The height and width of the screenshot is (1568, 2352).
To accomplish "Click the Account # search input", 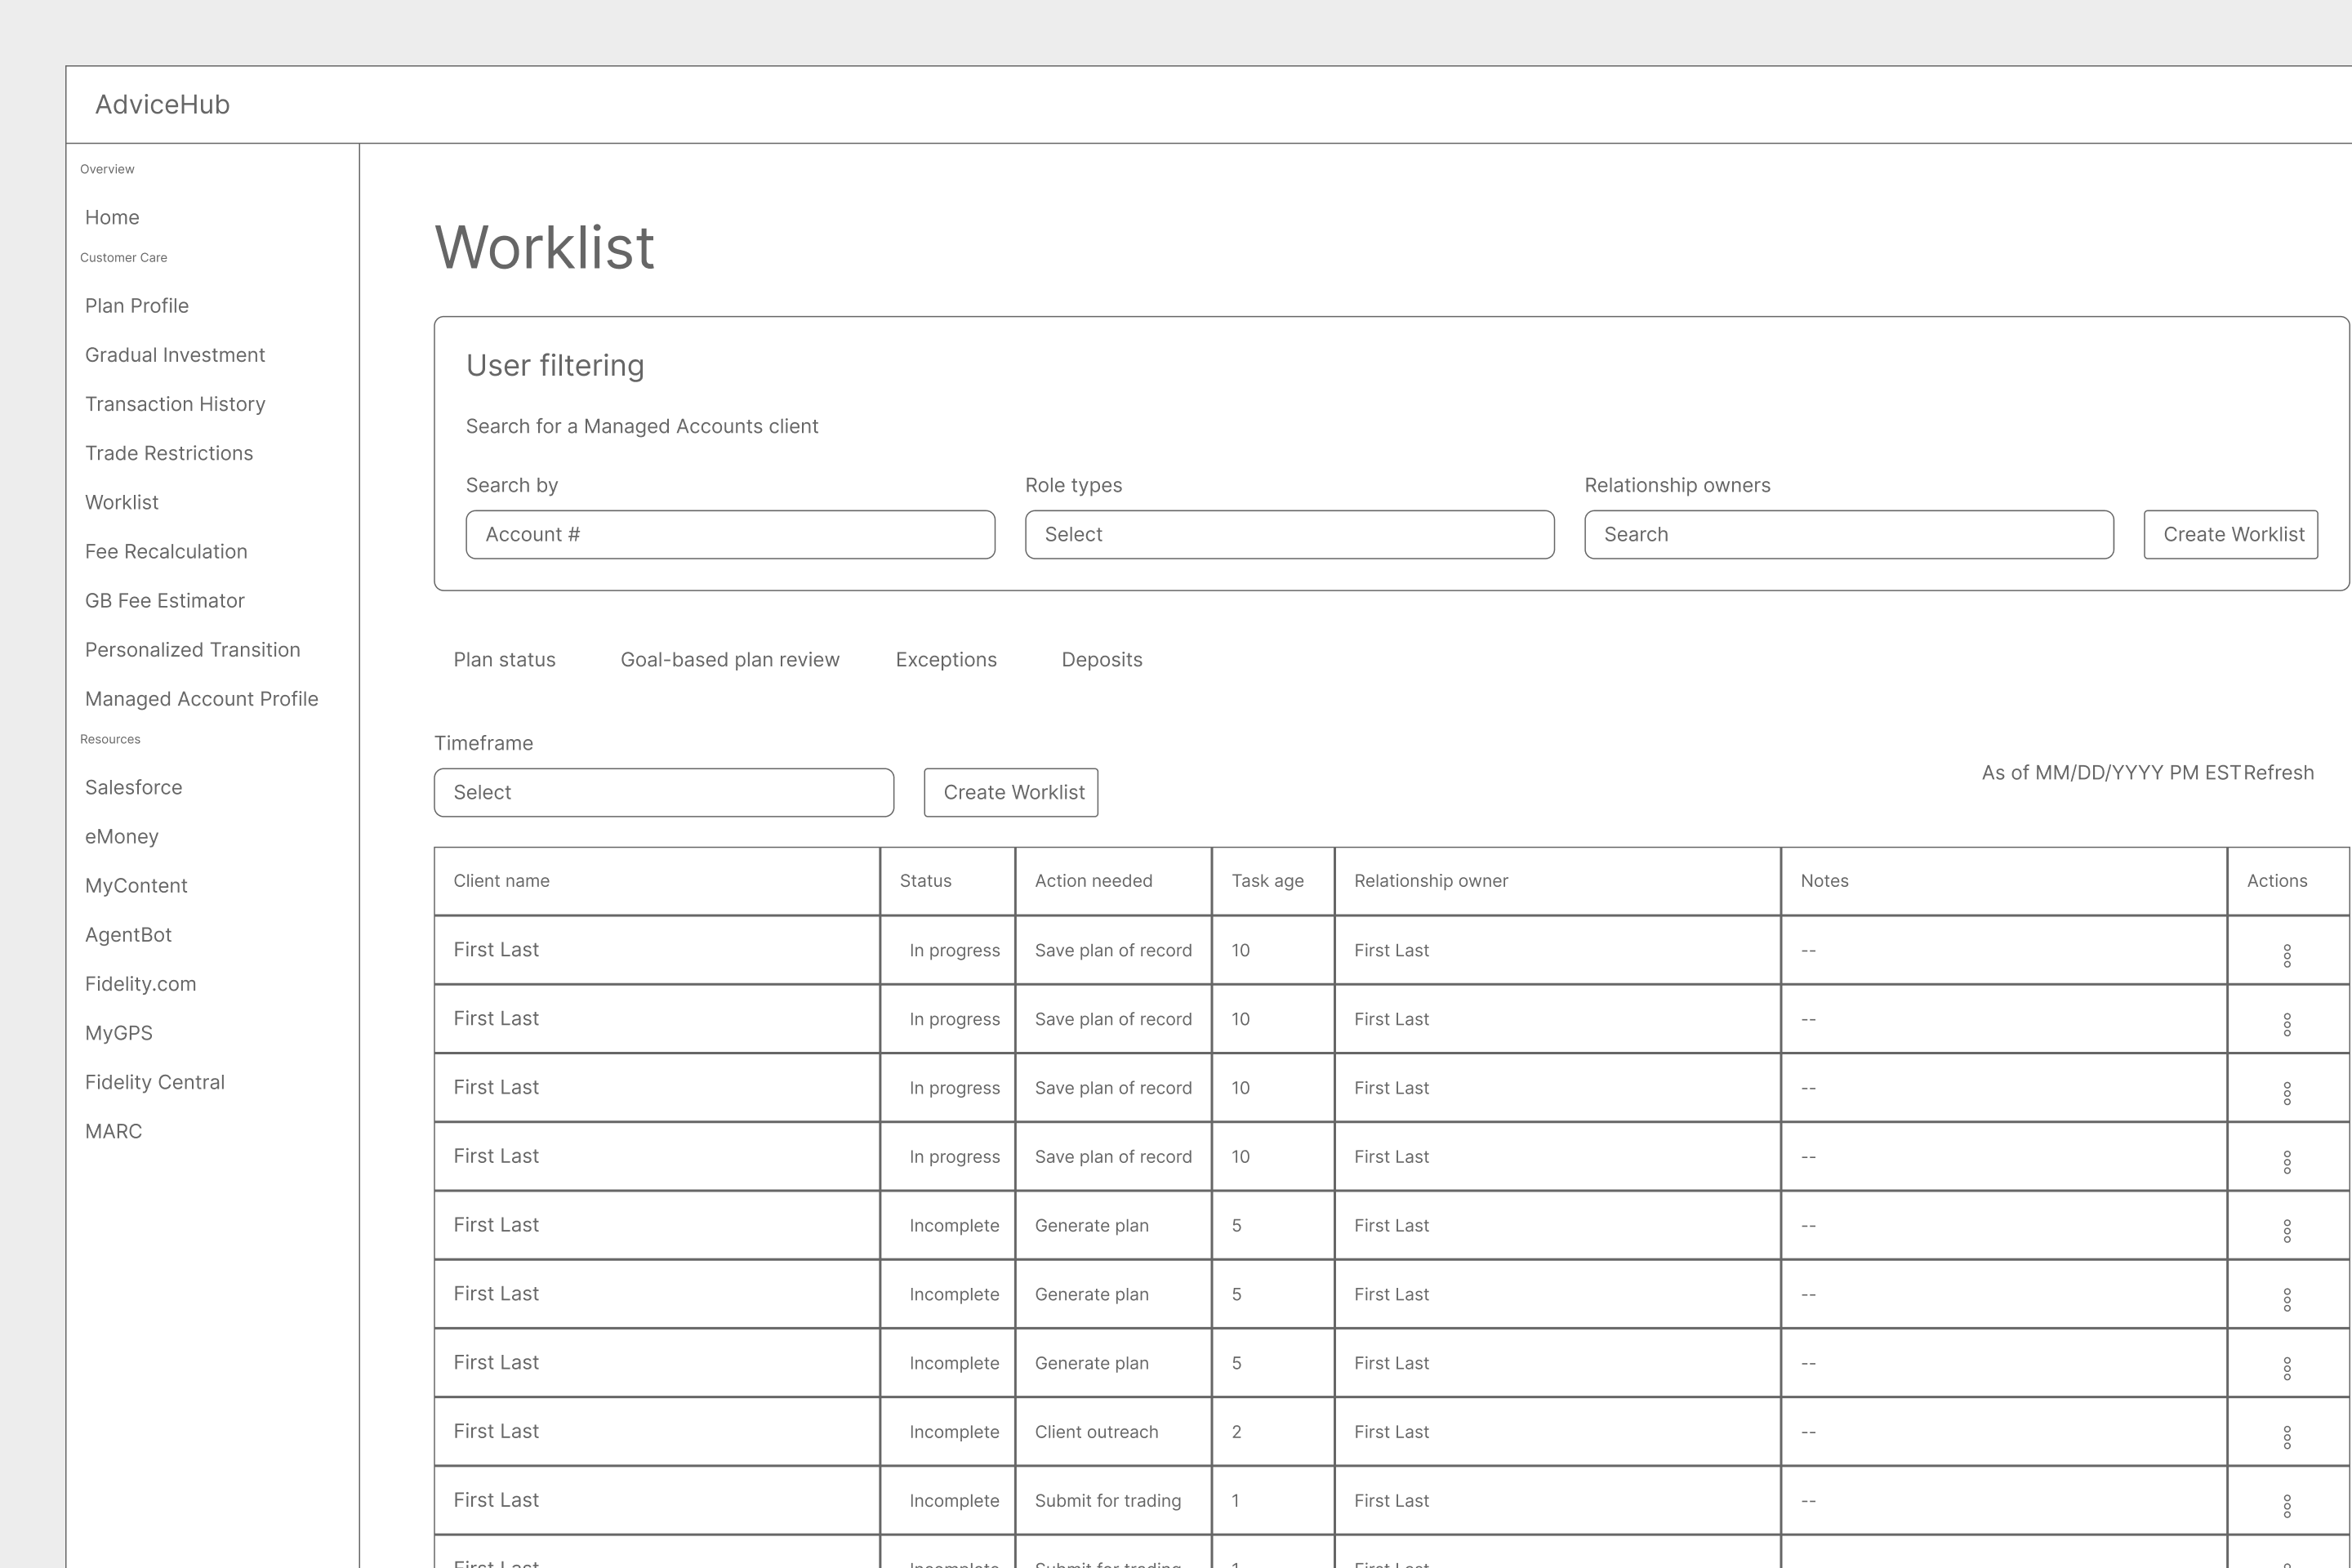I will click(729, 534).
